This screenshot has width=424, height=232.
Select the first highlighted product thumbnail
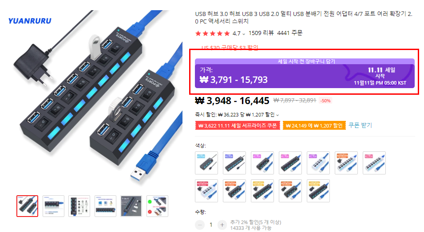(28, 206)
